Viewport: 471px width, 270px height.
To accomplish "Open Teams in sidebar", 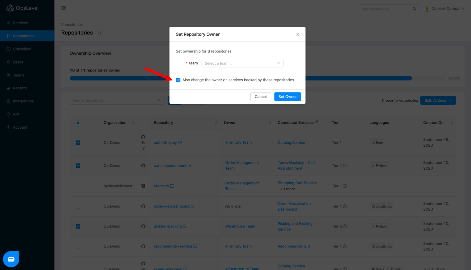I will 27,75.
